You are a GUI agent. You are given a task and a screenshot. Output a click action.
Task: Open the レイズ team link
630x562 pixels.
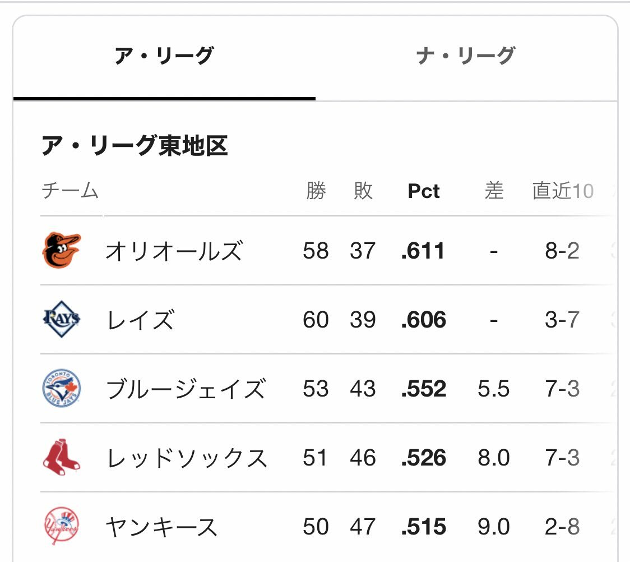(140, 320)
